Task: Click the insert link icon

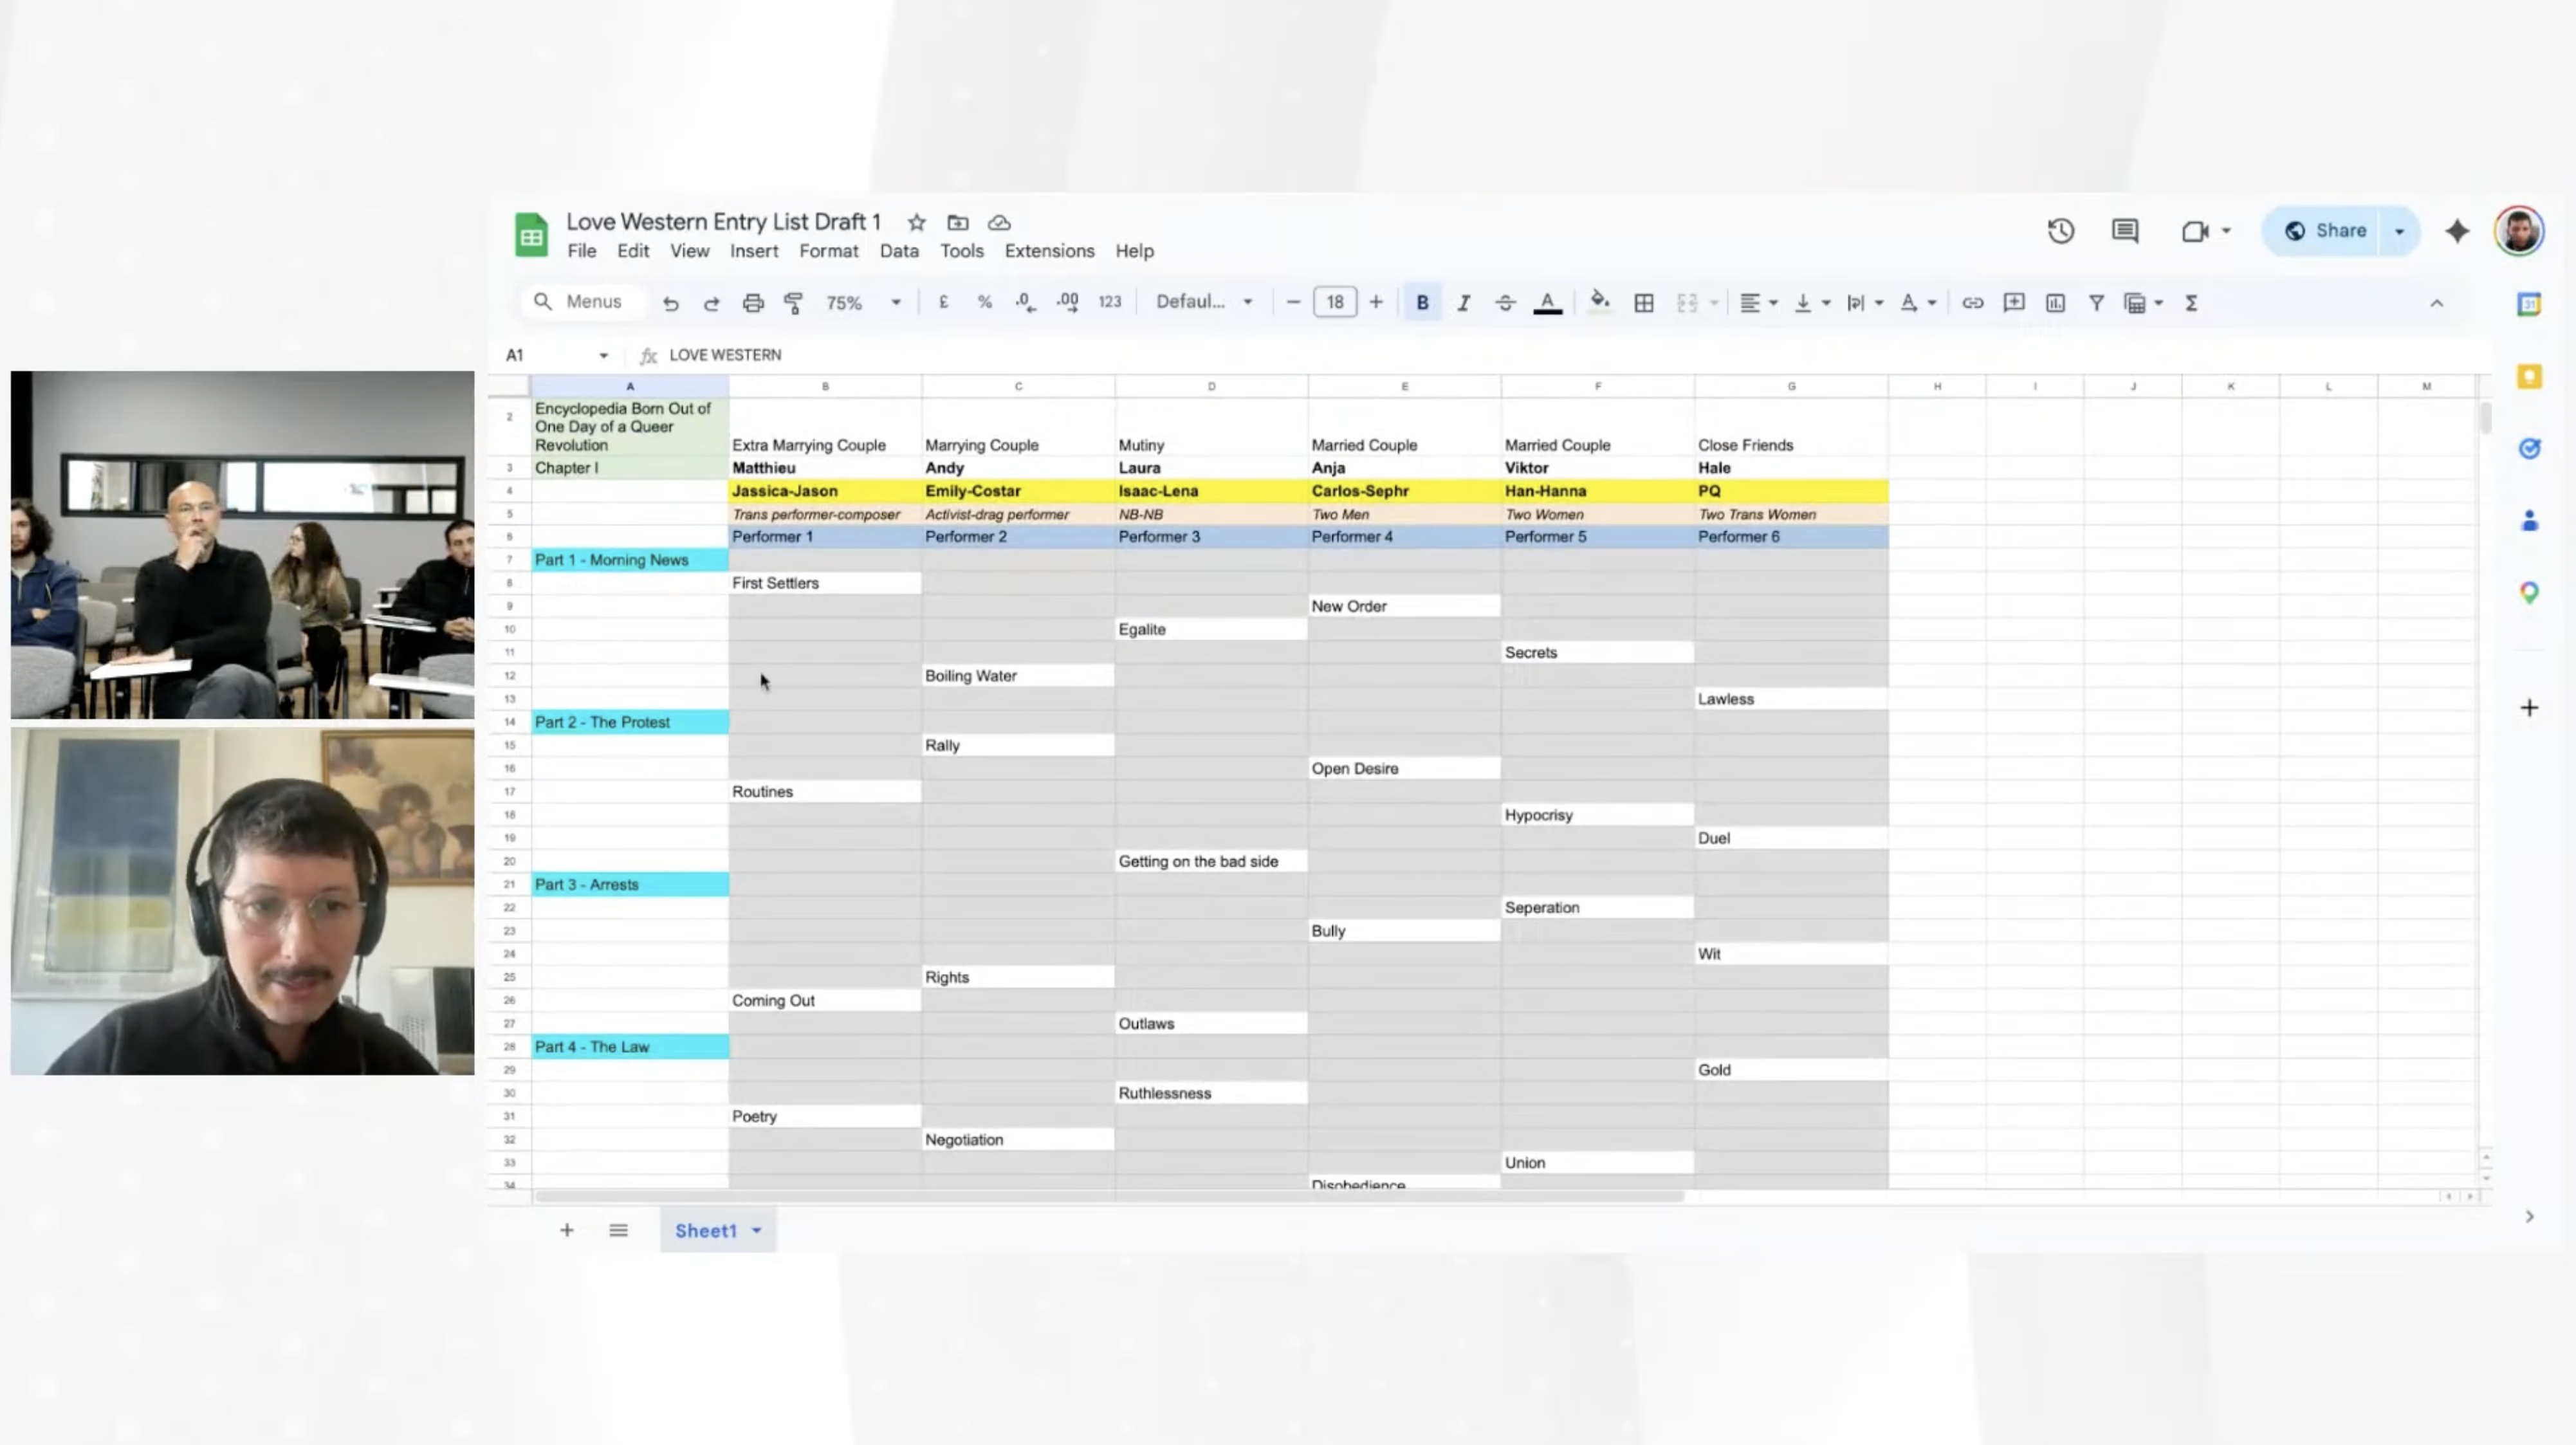Action: (x=1972, y=303)
